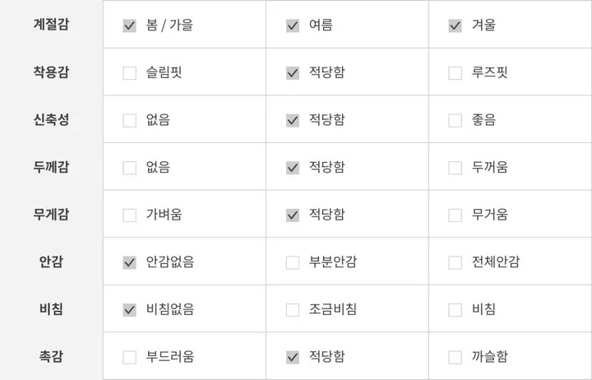Uncheck the 봄 / 가을 season checkbox
The image size is (592, 380).
(x=130, y=25)
